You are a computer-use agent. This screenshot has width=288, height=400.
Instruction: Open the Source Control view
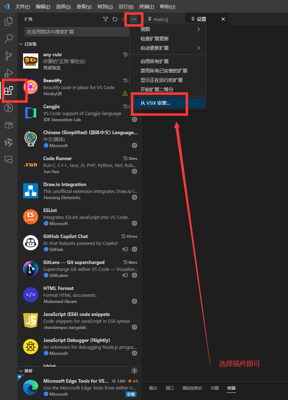pos(9,56)
